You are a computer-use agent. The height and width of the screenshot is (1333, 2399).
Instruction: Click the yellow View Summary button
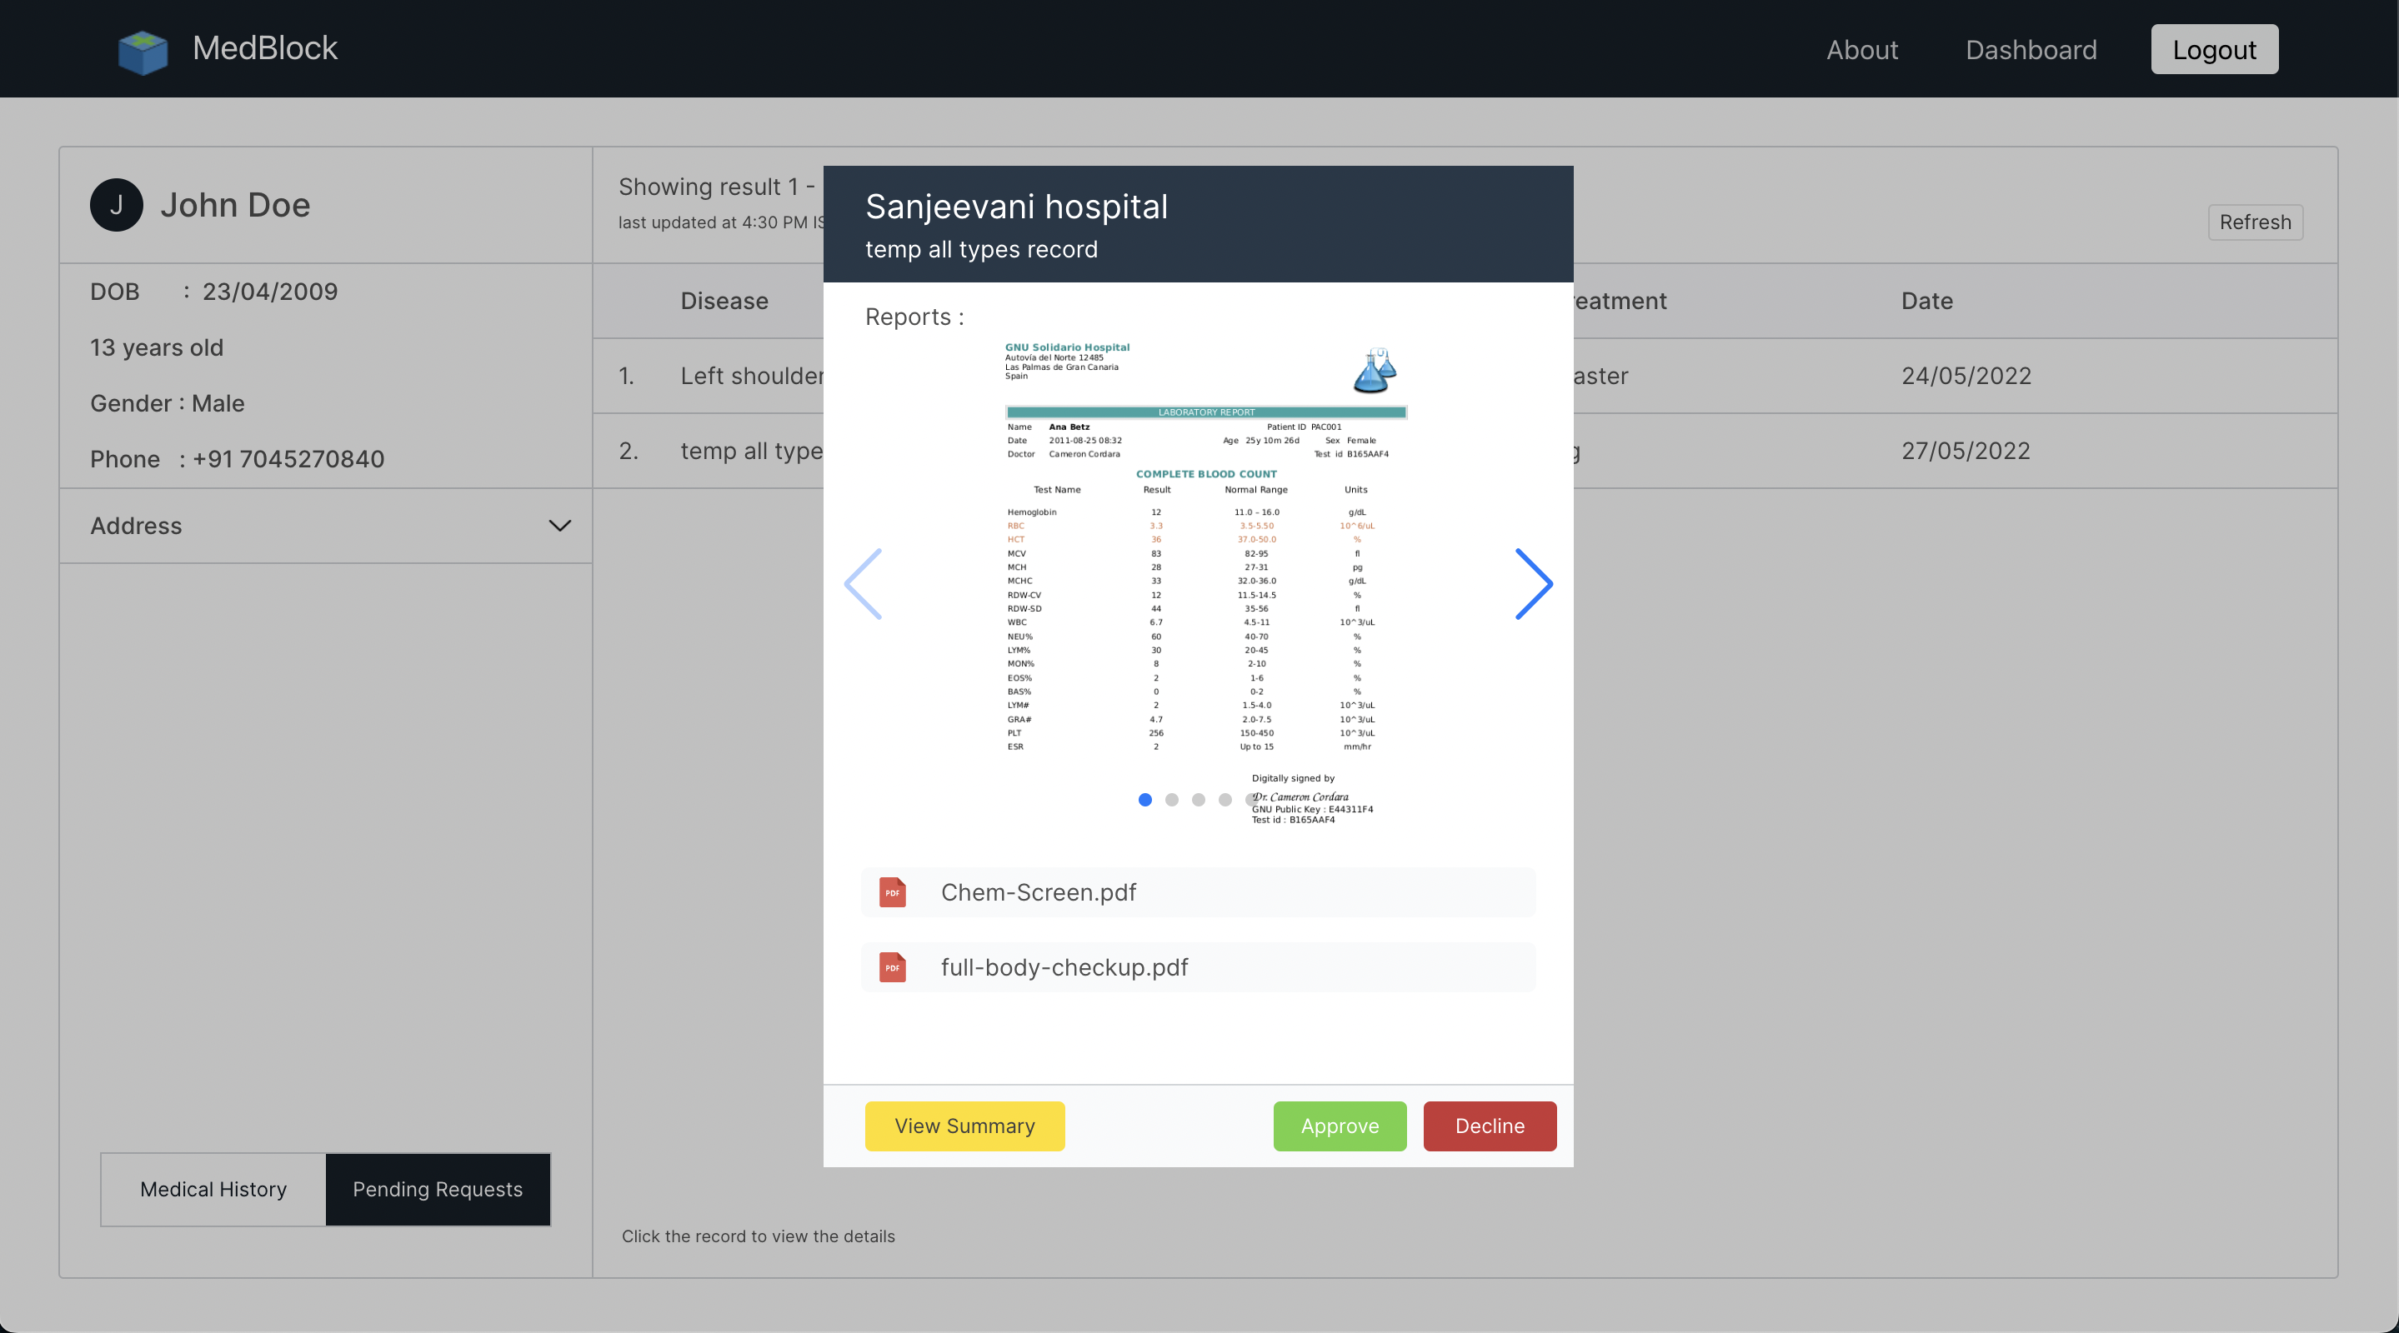pyautogui.click(x=964, y=1126)
